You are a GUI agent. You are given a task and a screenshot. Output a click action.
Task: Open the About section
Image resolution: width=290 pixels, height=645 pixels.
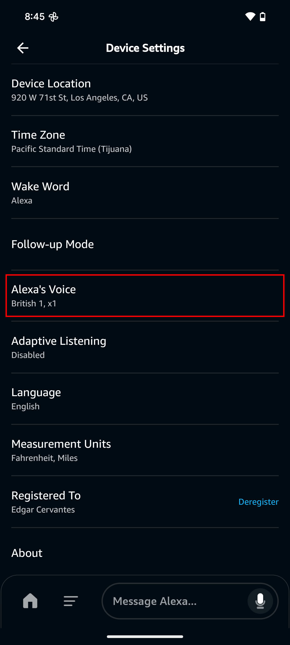(x=145, y=553)
